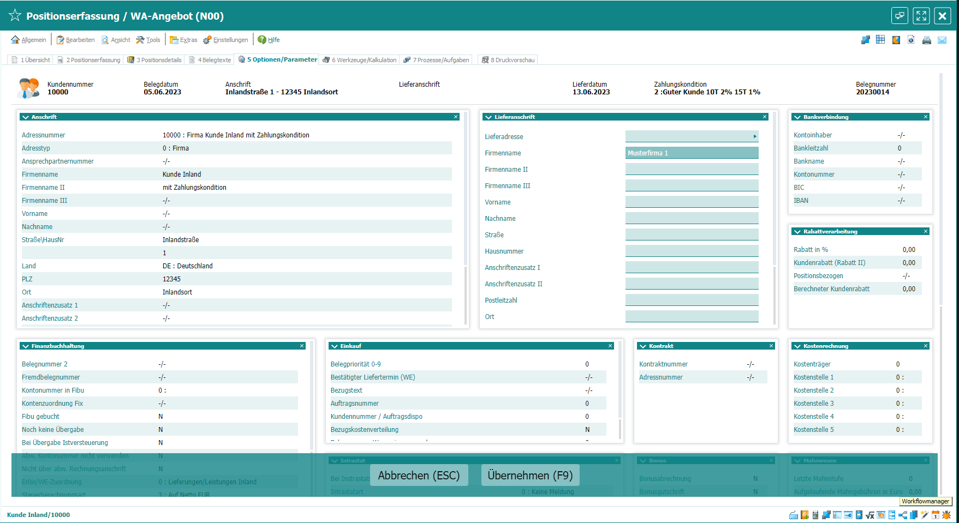Click the Firmenname II input field

point(692,170)
